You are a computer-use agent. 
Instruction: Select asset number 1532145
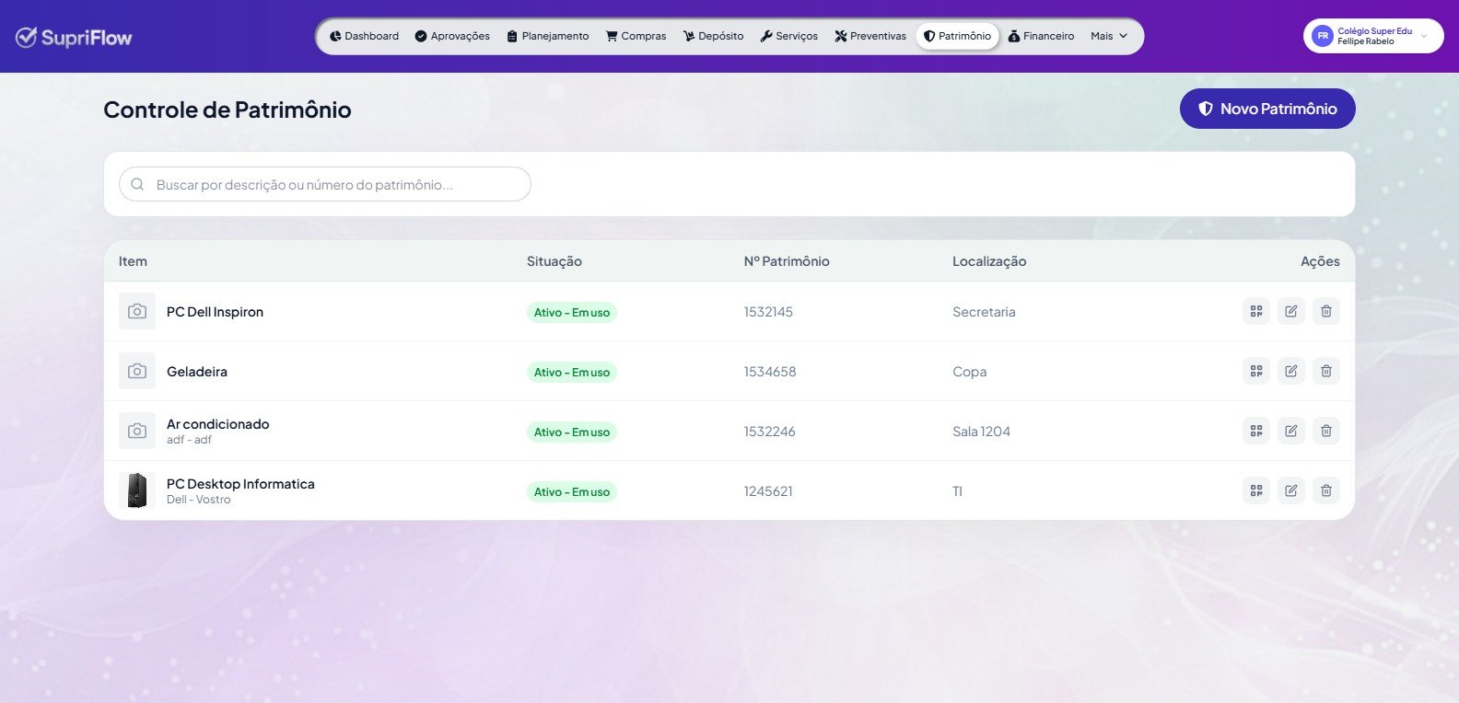(768, 312)
